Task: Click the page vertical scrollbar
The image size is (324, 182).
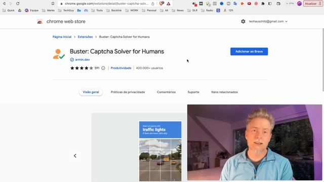Action: click(x=323, y=60)
